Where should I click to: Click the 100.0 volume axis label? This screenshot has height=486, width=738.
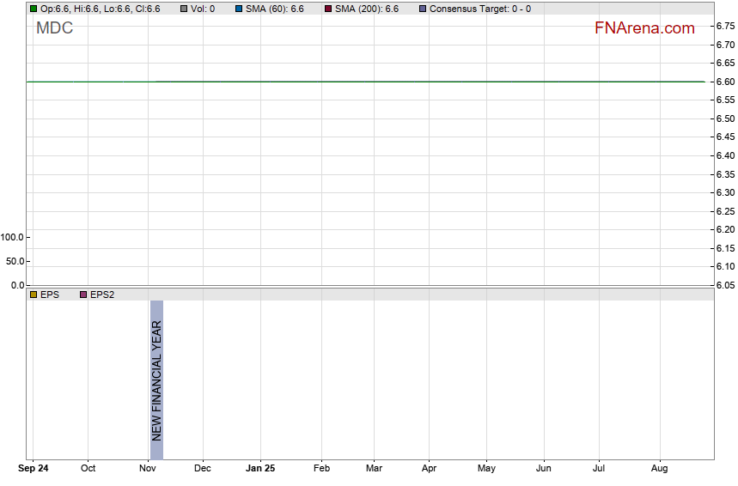tap(13, 237)
